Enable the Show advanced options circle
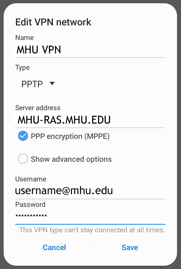Image resolution: width=181 pixels, height=269 pixels. (x=23, y=158)
